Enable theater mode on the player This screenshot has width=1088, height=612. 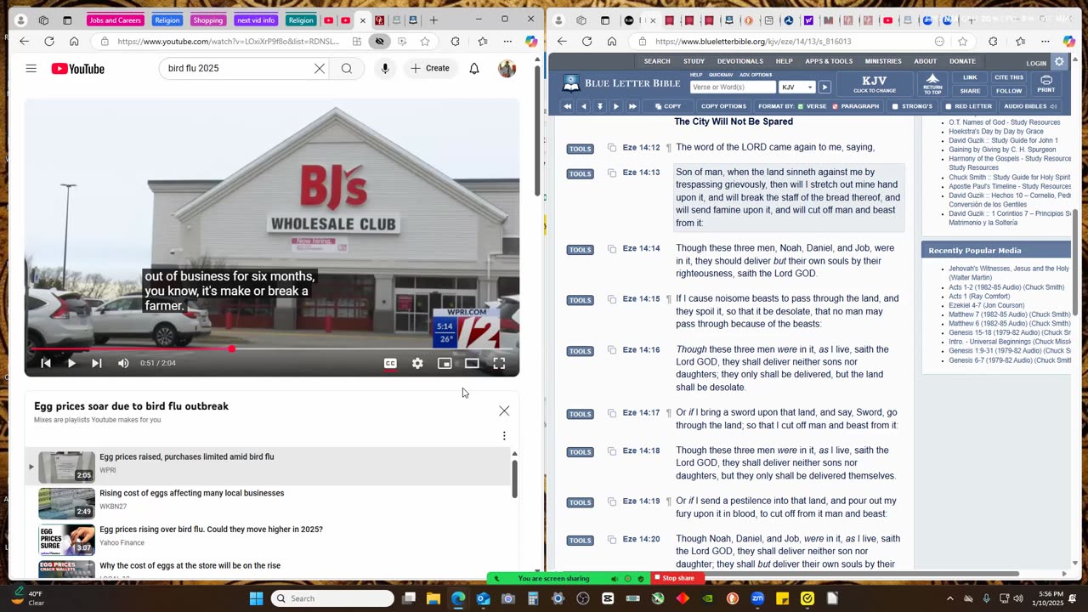(472, 363)
